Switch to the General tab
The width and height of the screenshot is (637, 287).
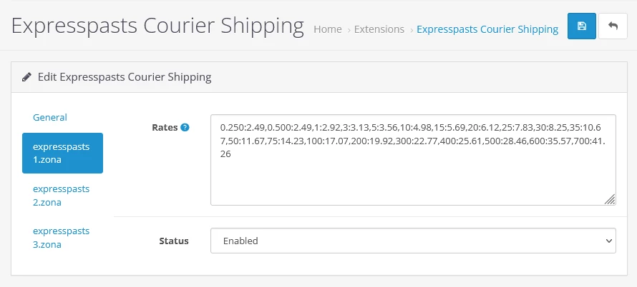[50, 118]
